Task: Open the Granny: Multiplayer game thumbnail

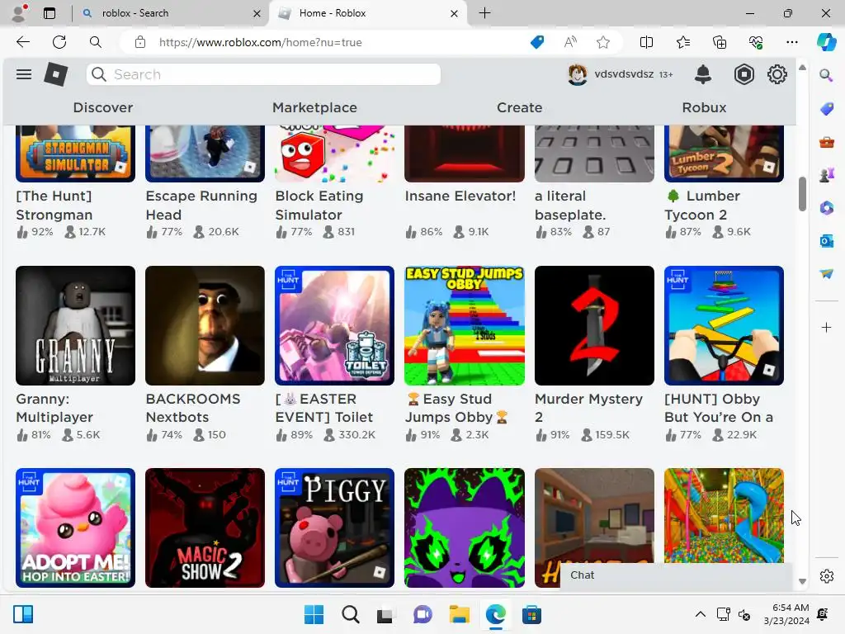Action: [x=75, y=325]
